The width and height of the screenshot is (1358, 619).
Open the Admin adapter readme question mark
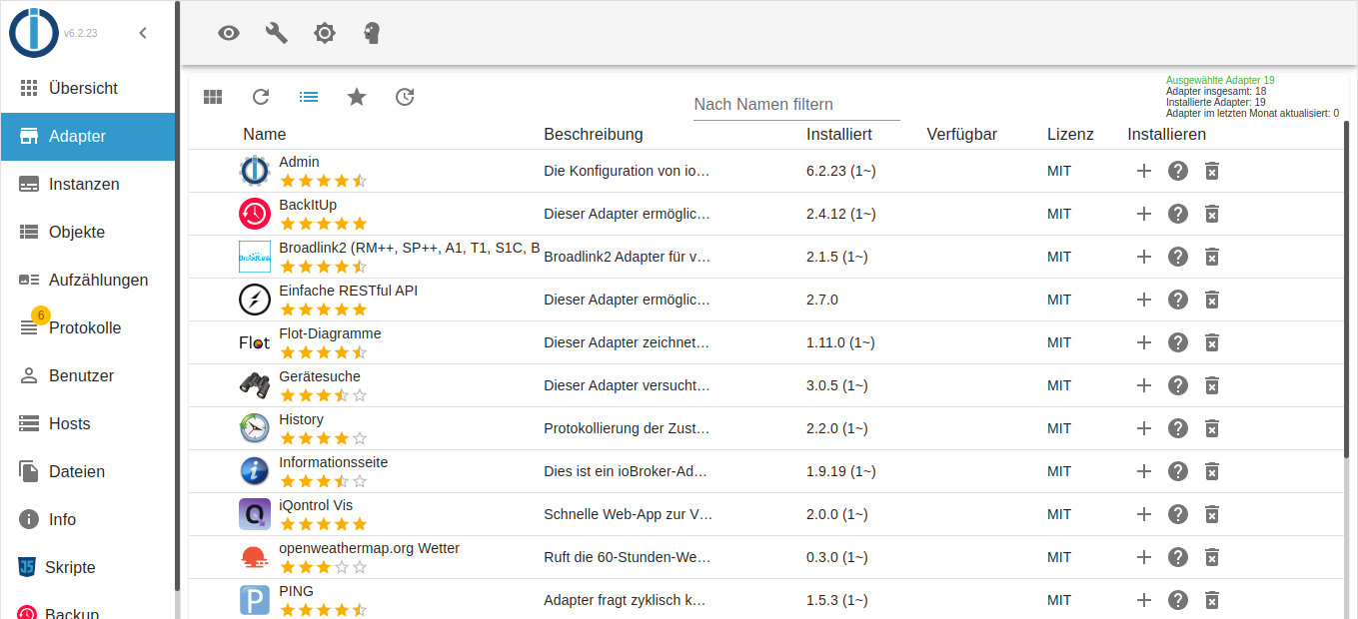point(1177,171)
